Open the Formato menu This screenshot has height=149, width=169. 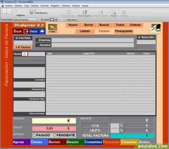[x=45, y=6]
